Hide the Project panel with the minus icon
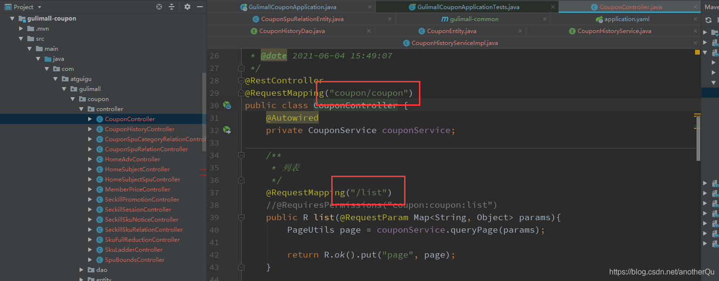Viewport: 719px width, 281px height. click(200, 7)
